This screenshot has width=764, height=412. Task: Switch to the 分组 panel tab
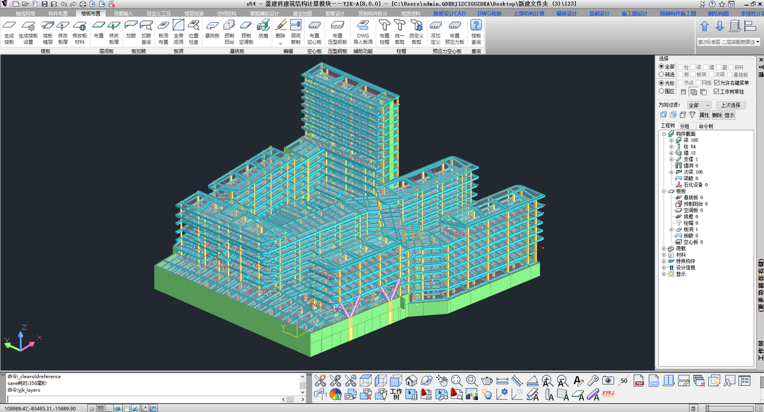tap(684, 126)
